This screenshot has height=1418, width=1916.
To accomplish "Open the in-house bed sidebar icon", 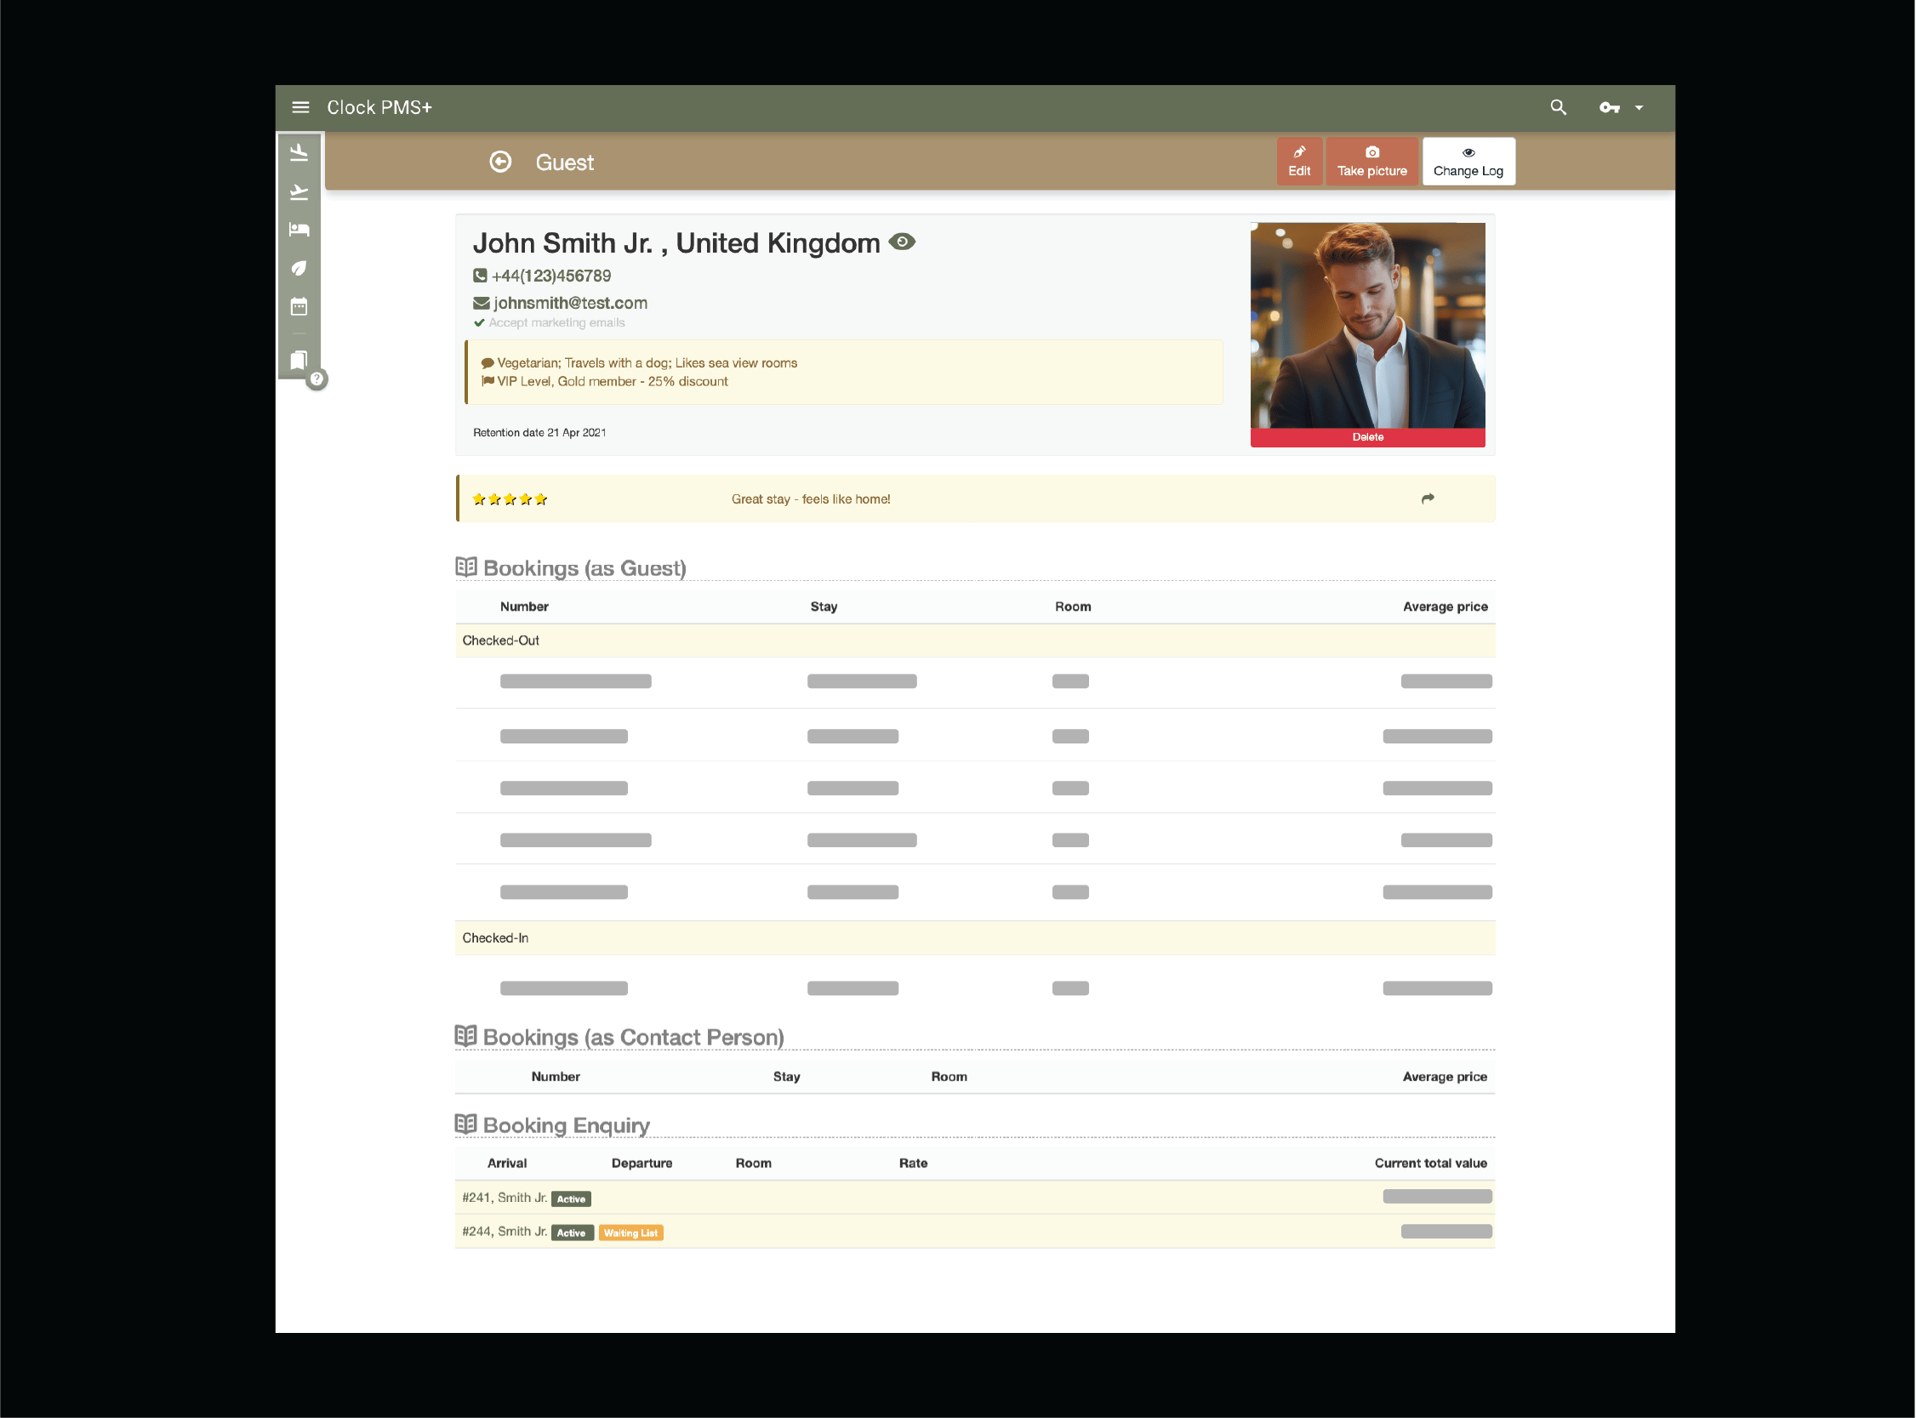I will 299,229.
